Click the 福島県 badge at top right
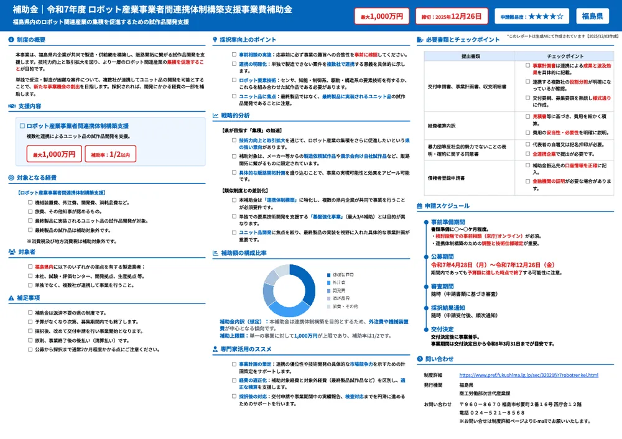 pyautogui.click(x=592, y=17)
